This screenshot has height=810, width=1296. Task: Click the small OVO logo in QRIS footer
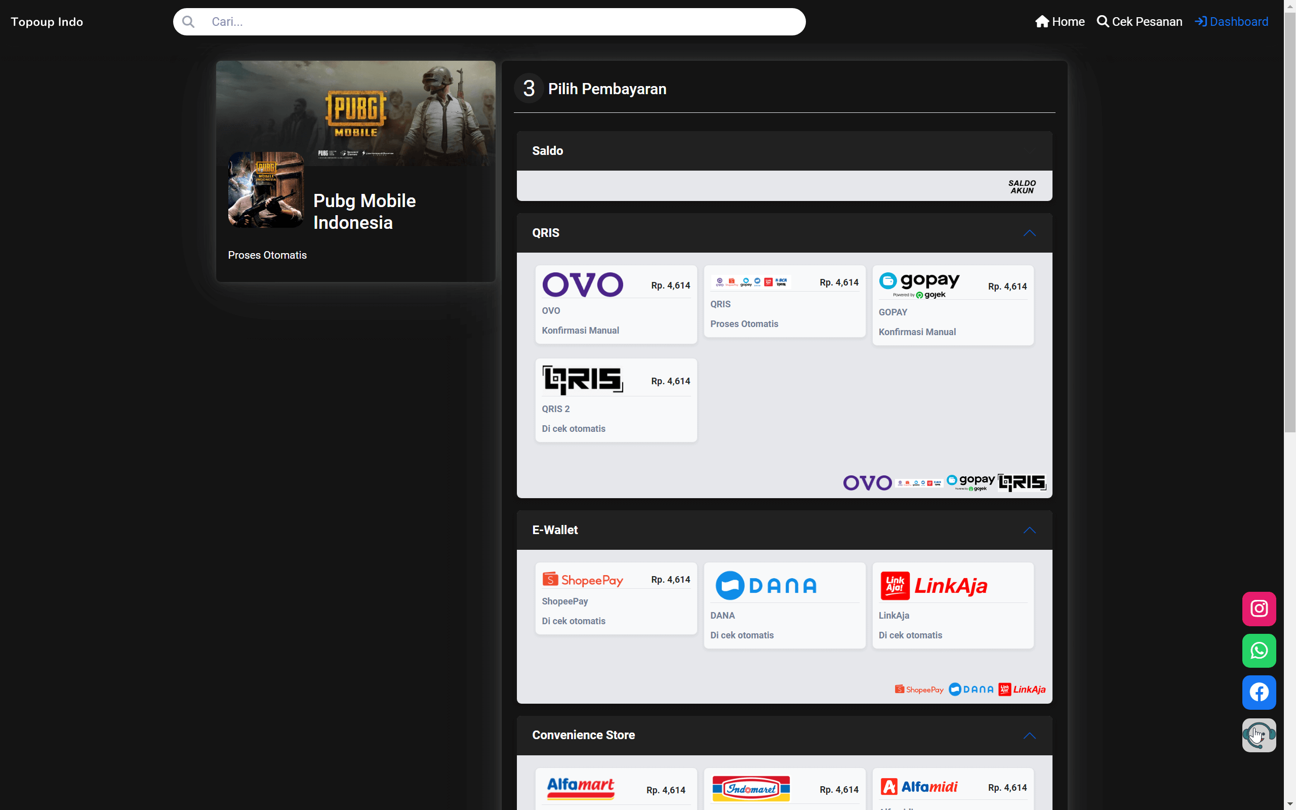click(867, 482)
